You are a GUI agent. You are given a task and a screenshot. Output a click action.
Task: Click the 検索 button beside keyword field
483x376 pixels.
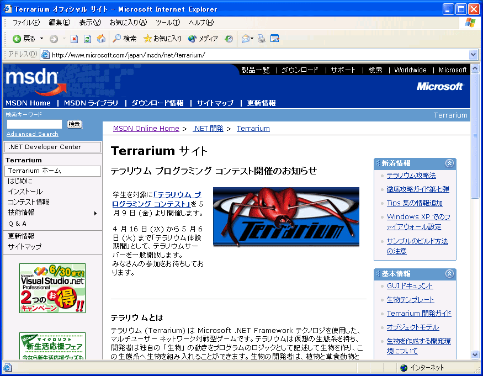coord(75,124)
